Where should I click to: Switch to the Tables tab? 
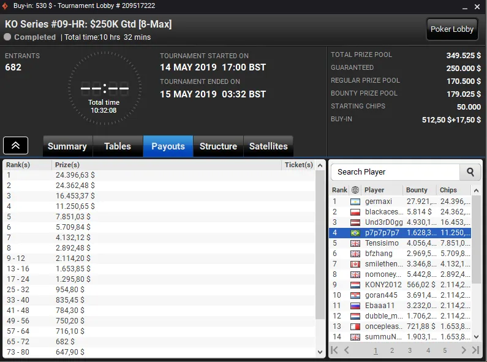pos(118,146)
